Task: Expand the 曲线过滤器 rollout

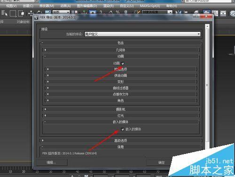Action: [121, 88]
